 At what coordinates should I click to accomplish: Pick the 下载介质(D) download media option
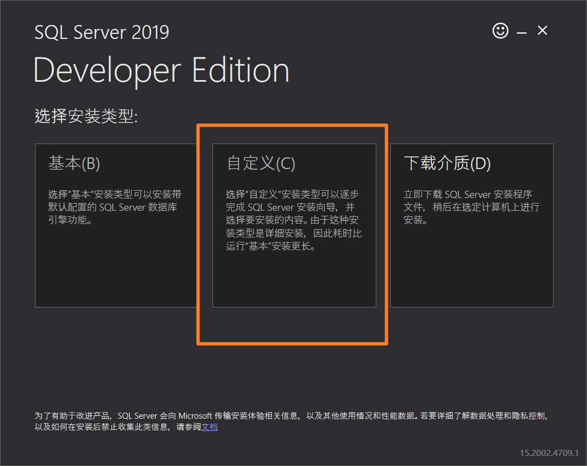(472, 226)
